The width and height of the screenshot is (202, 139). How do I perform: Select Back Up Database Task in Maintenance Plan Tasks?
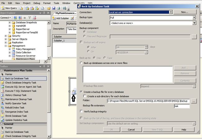[24, 78]
